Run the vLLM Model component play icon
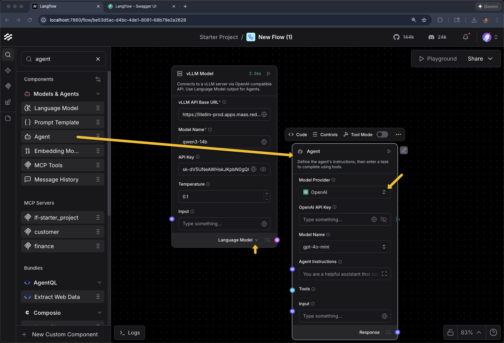The width and height of the screenshot is (504, 343). click(x=268, y=74)
